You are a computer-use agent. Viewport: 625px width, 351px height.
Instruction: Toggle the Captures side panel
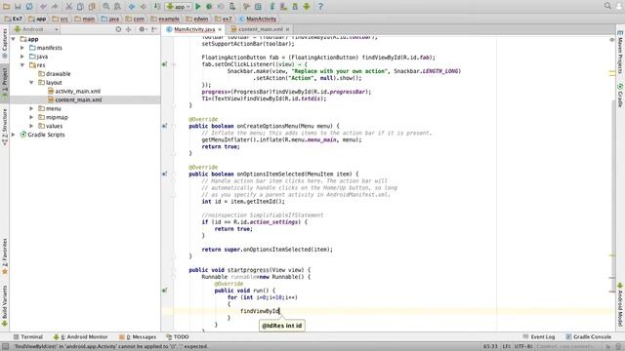[x=4, y=43]
